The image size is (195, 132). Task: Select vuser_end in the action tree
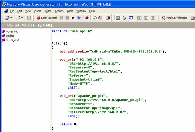click(x=13, y=40)
